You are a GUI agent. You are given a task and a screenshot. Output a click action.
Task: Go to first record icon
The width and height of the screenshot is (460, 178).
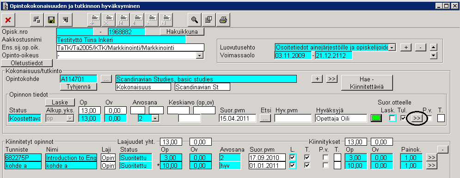tap(123, 19)
